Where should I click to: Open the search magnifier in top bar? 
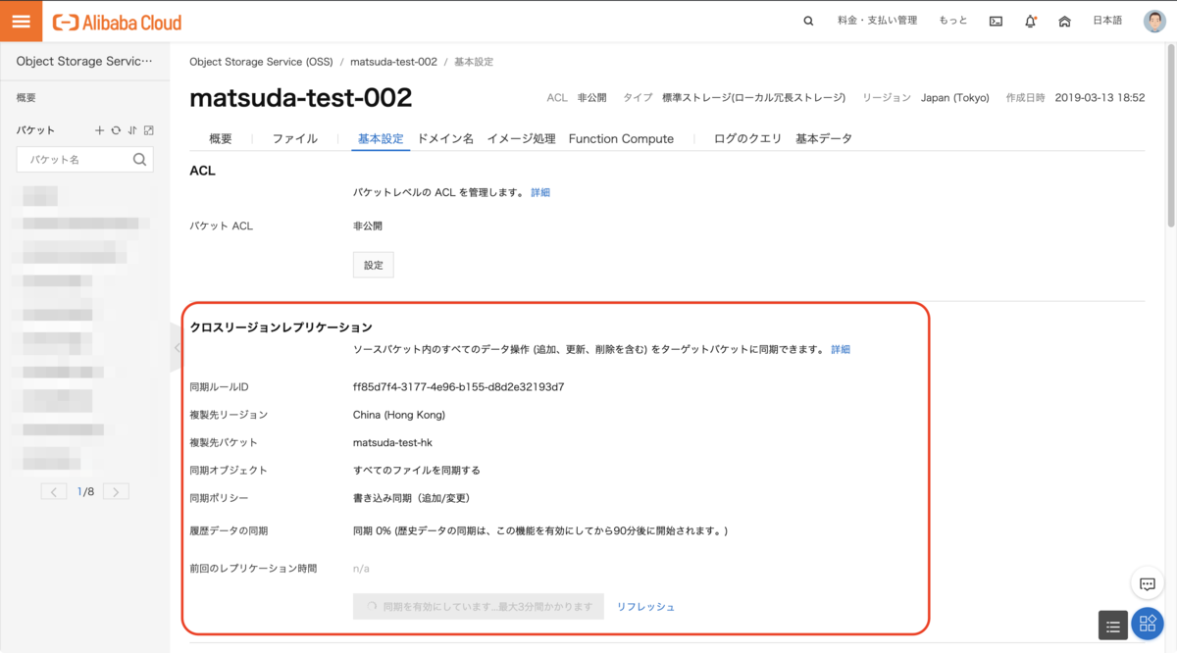click(808, 22)
